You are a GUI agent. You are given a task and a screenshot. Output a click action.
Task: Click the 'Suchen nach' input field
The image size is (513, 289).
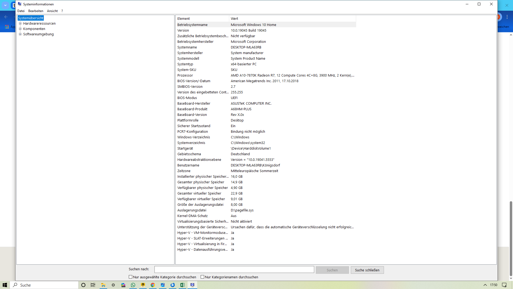click(x=234, y=269)
